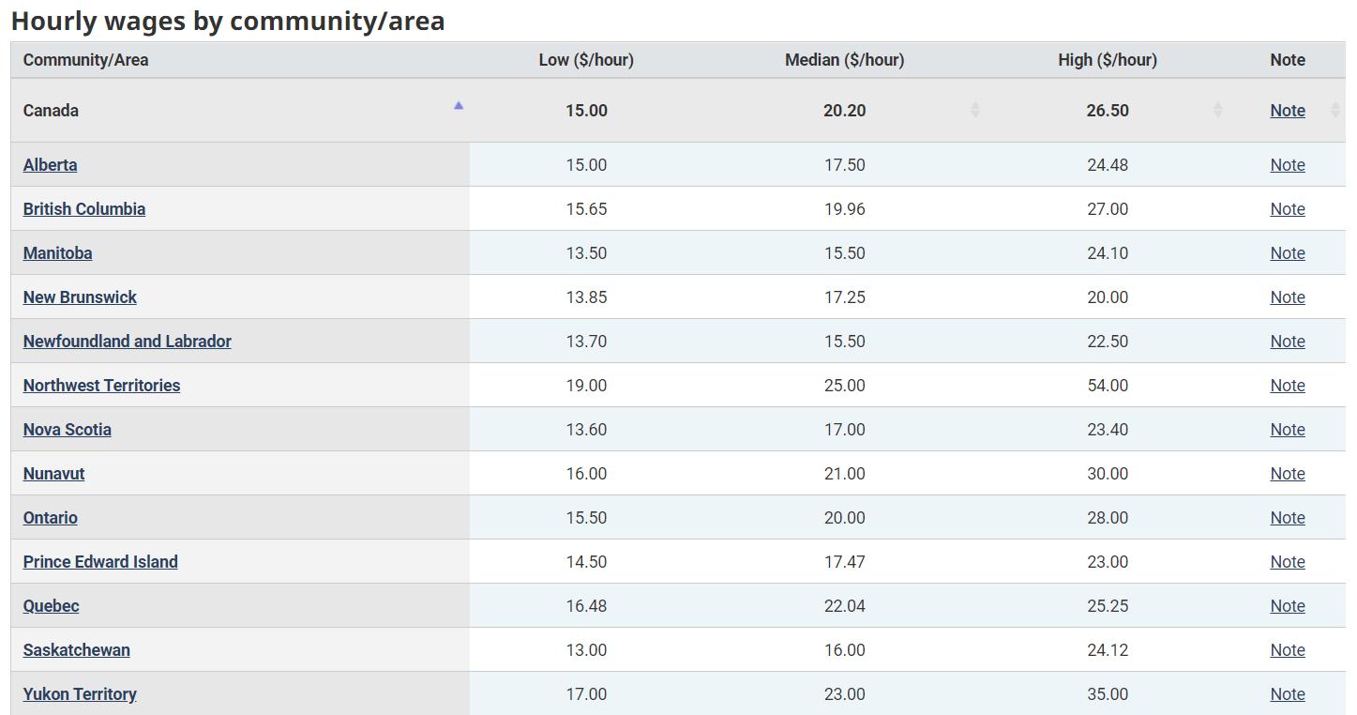Open the Prince Edward Island link
The image size is (1357, 715).
point(100,561)
